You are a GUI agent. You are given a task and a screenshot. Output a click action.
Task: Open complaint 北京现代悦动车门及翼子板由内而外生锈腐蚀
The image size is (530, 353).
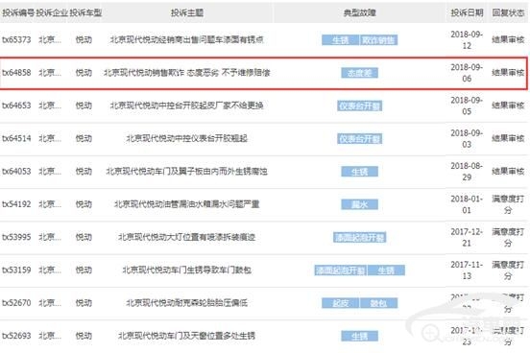tap(187, 172)
